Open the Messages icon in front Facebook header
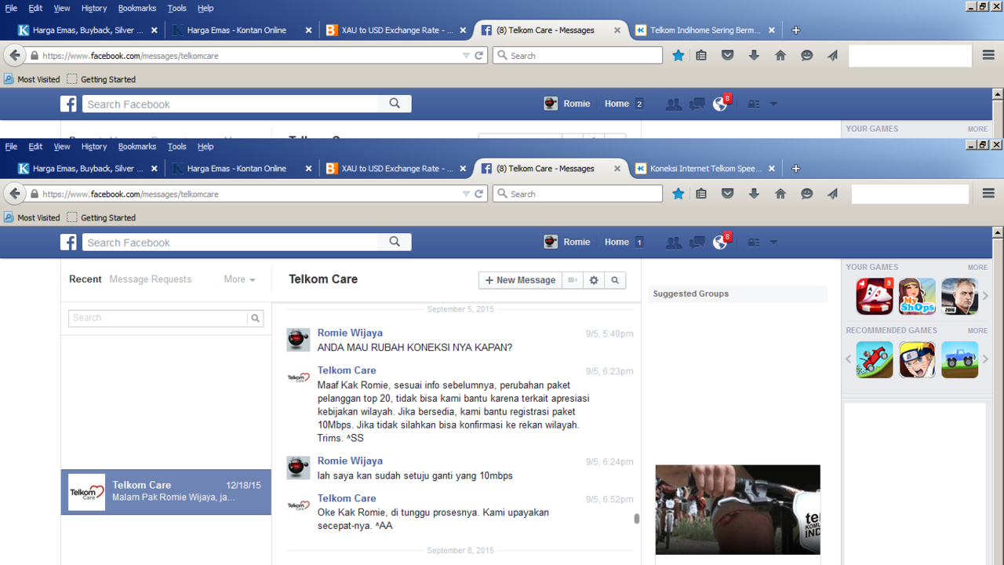The height and width of the screenshot is (565, 1004). point(697,242)
